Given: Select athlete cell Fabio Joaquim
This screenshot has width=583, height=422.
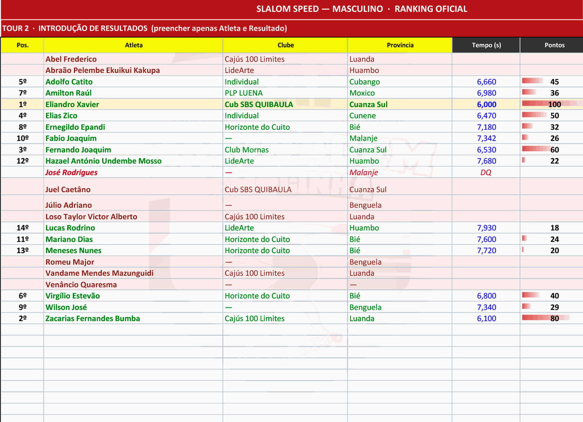Looking at the screenshot, I should pyautogui.click(x=133, y=138).
